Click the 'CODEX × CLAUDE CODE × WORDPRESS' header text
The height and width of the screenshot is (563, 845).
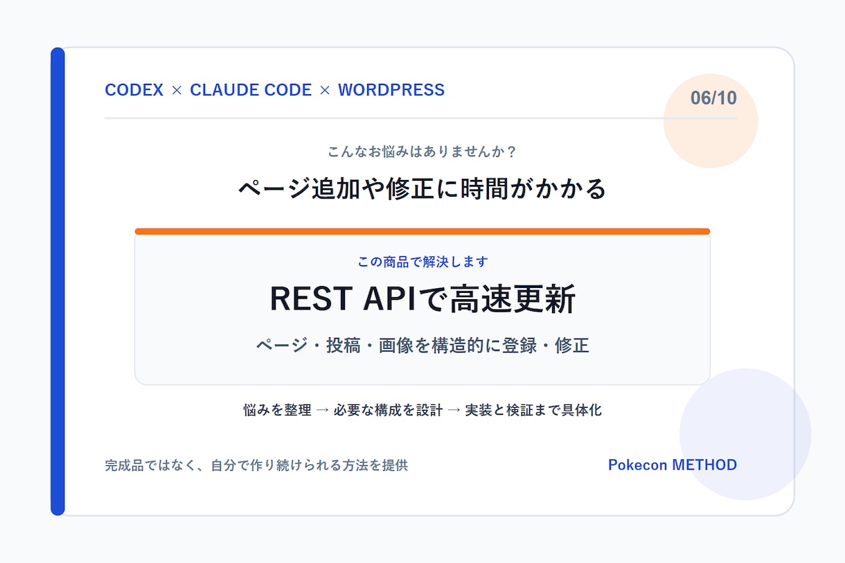(274, 90)
